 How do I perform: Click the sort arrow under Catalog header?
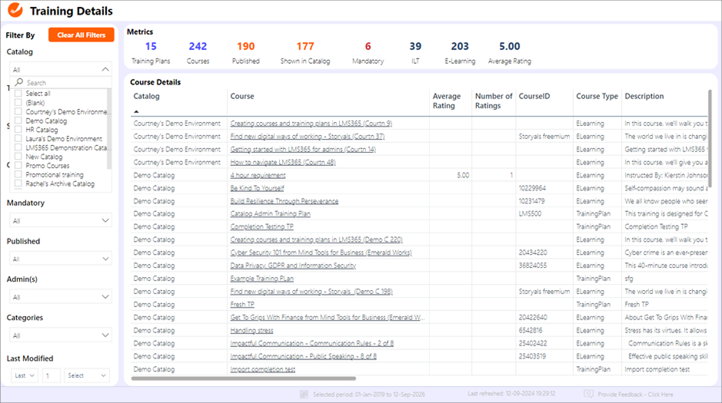click(x=137, y=112)
